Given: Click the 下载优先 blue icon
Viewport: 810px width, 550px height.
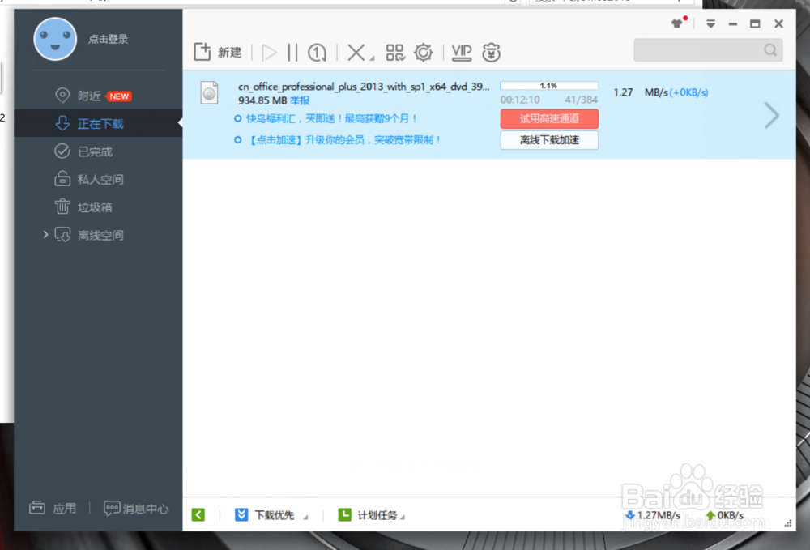Looking at the screenshot, I should pyautogui.click(x=241, y=515).
